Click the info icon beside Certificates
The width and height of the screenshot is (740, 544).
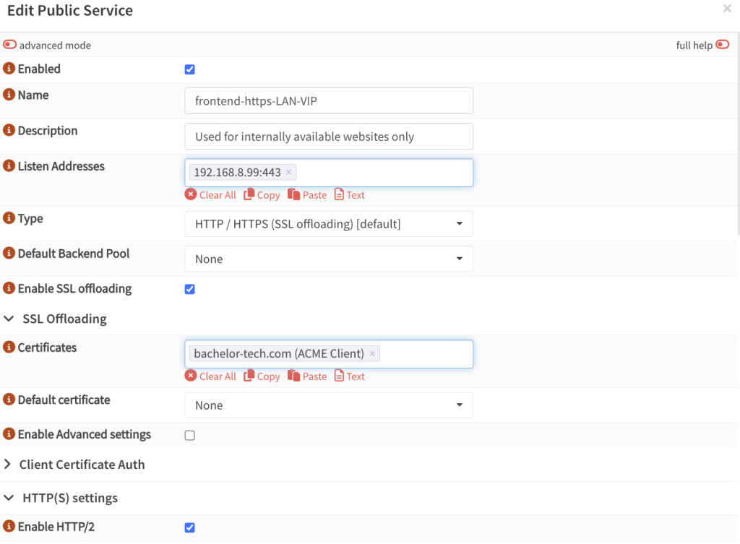pyautogui.click(x=9, y=347)
